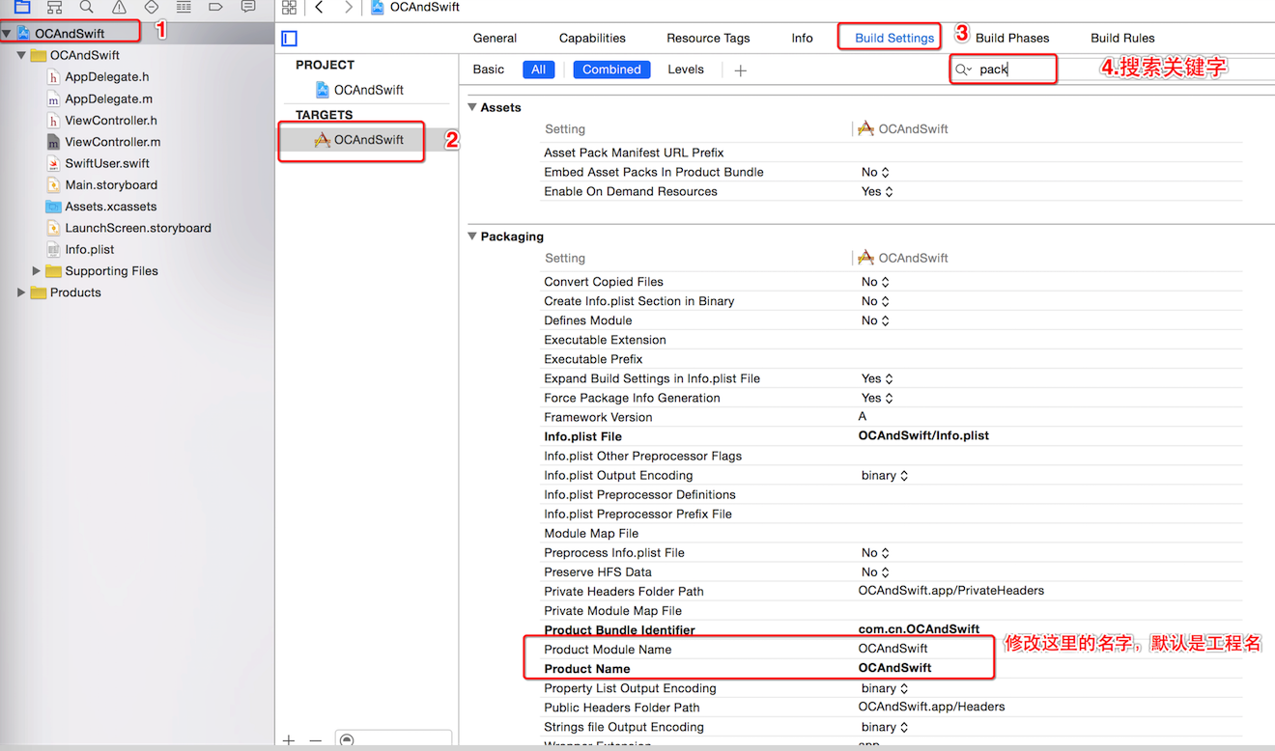Open Defines Module value dropdown
Screen dimensions: 1275x751
click(x=875, y=320)
